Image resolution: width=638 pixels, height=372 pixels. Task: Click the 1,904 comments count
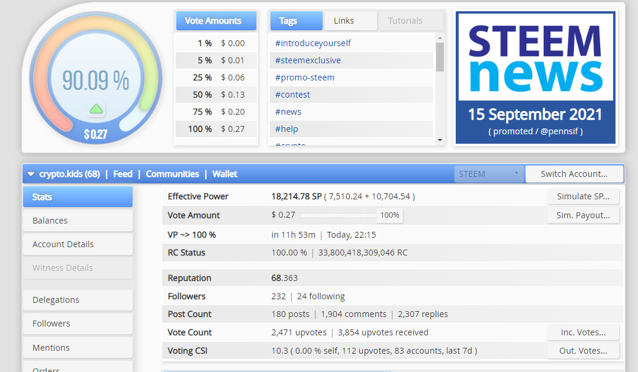pyautogui.click(x=353, y=314)
